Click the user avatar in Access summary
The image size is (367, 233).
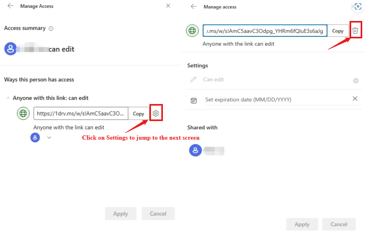[10, 49]
